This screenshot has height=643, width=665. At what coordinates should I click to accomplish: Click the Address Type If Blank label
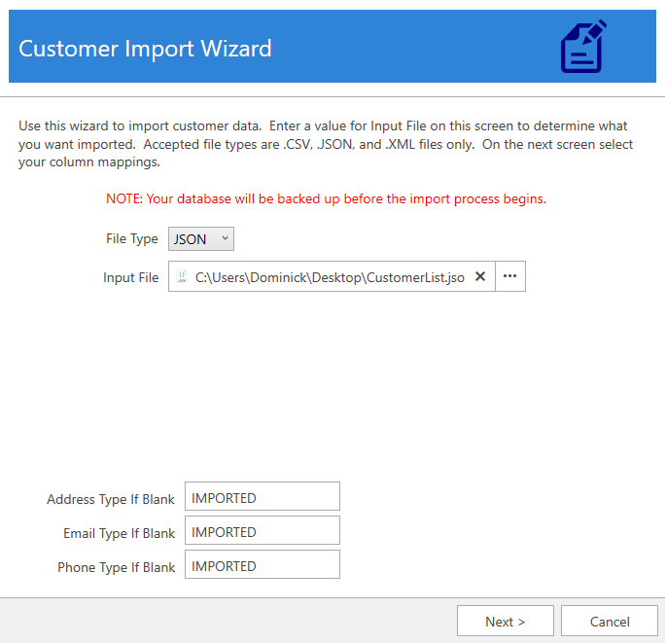pyautogui.click(x=111, y=499)
